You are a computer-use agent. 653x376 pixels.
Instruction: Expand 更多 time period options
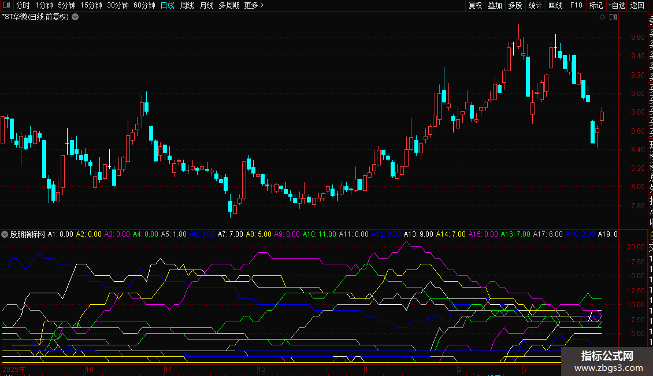pos(254,6)
